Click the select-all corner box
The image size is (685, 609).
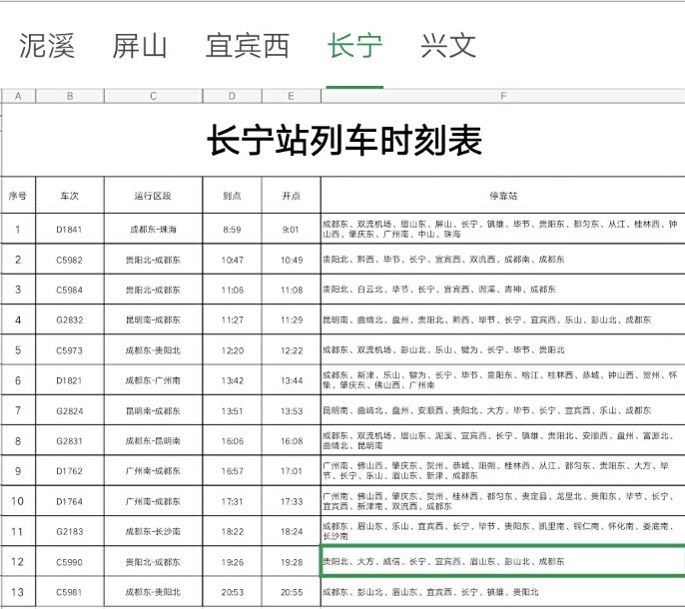(x=3, y=96)
